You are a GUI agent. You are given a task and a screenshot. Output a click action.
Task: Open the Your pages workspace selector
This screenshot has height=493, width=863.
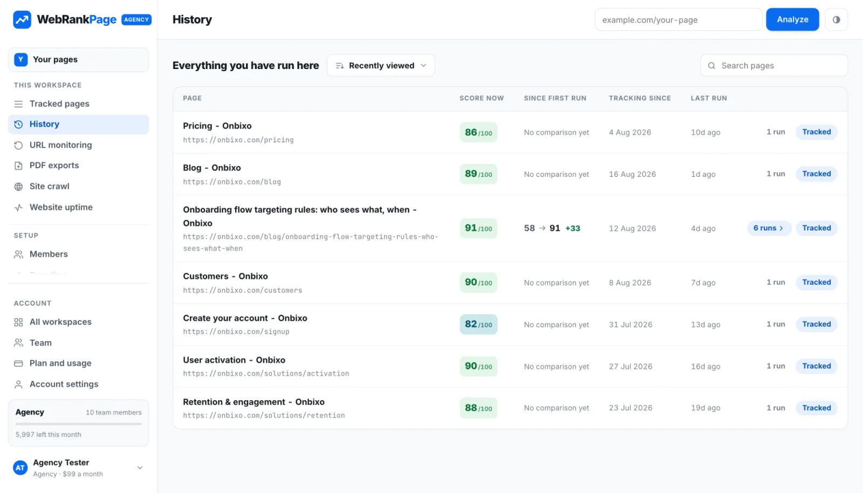point(78,59)
